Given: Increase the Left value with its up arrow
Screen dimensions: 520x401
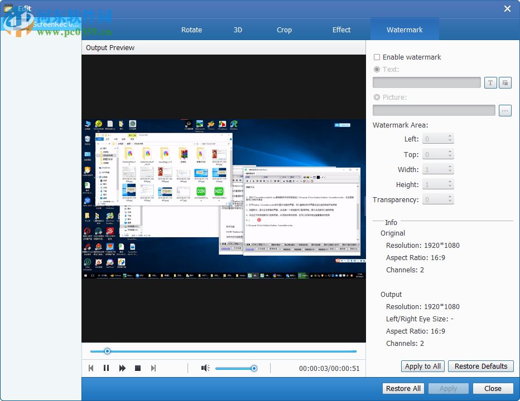Looking at the screenshot, I should [450, 136].
